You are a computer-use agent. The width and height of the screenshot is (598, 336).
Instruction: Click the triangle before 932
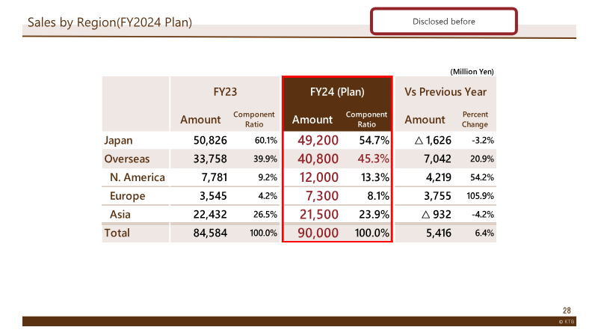pyautogui.click(x=425, y=215)
